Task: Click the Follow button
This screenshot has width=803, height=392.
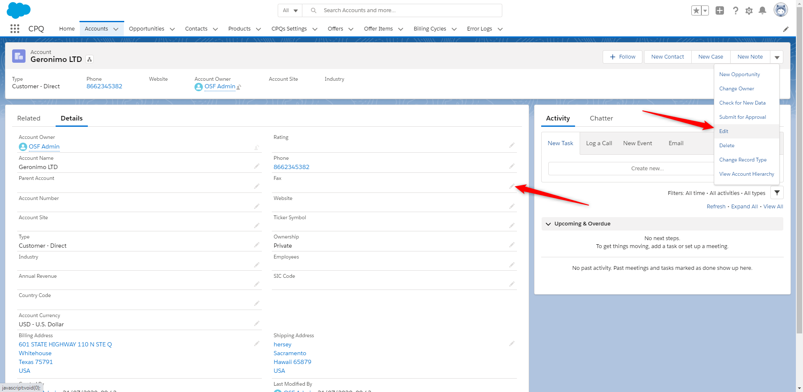Action: (x=622, y=57)
